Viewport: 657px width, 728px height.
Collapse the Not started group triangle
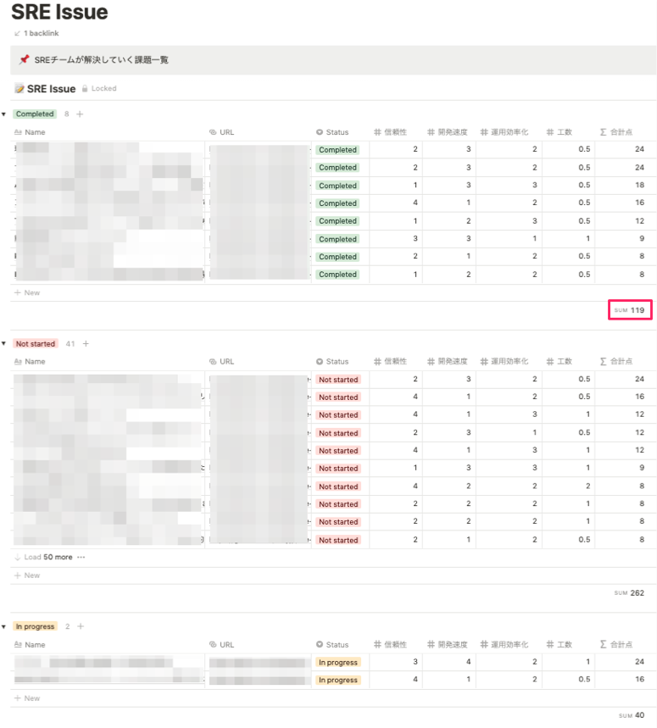coord(3,343)
